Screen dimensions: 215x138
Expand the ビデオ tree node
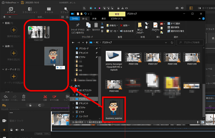click(73, 112)
